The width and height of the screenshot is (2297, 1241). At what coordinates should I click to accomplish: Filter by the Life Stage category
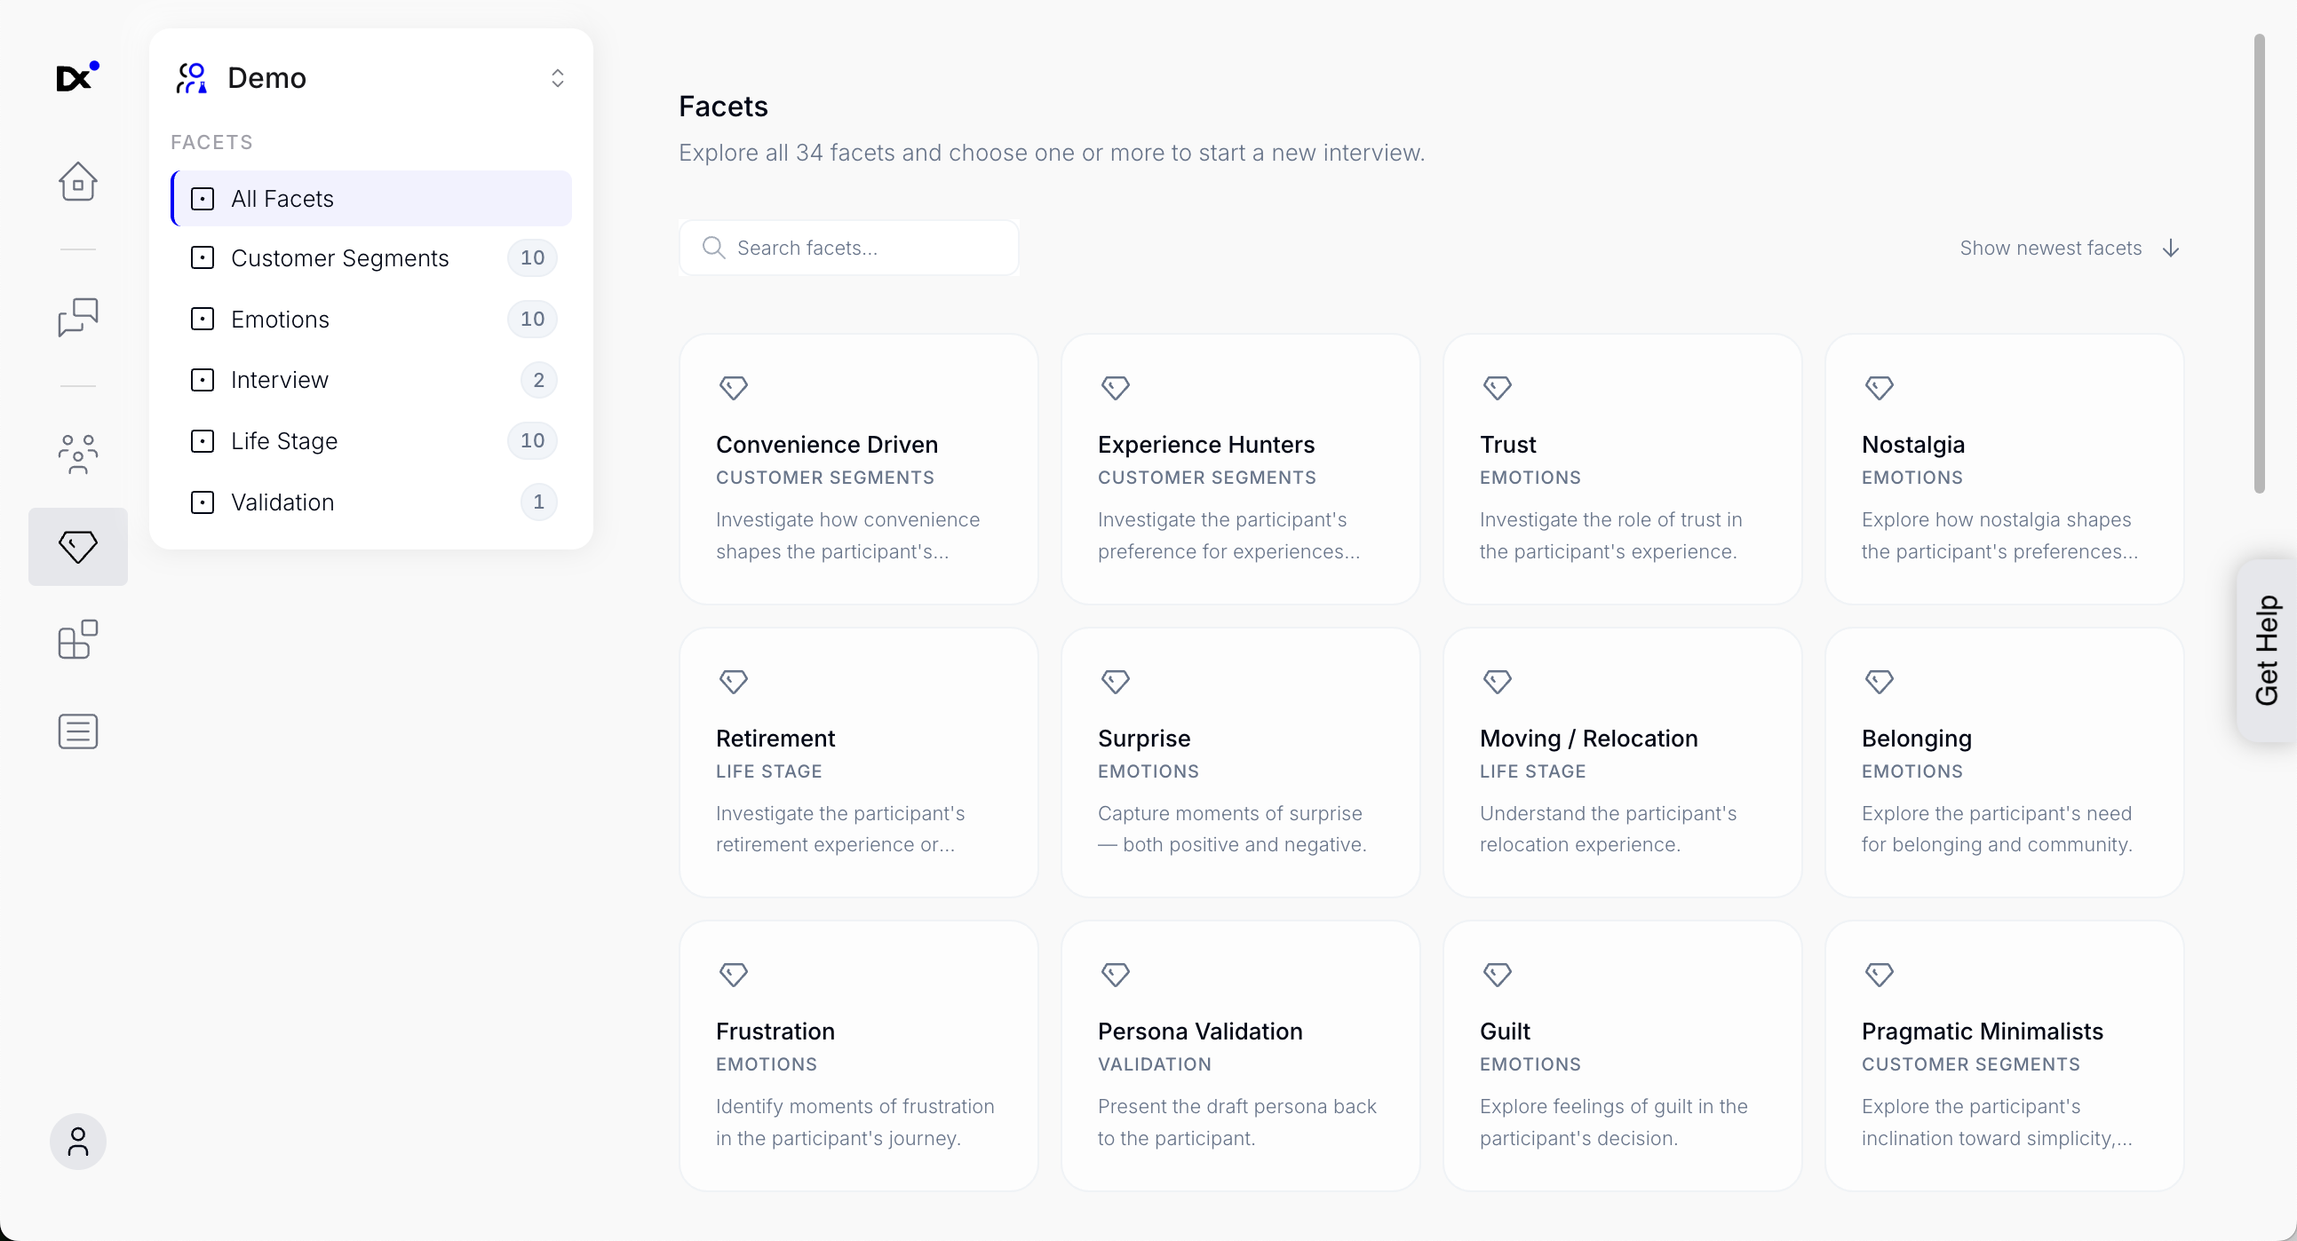283,442
